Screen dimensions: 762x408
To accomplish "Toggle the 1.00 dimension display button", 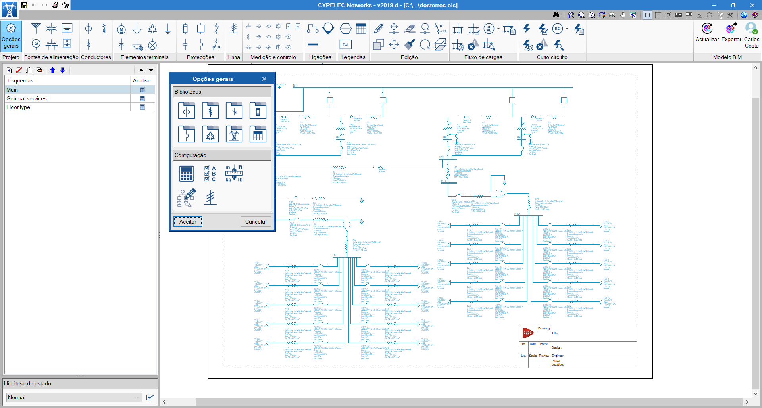I will 689,15.
